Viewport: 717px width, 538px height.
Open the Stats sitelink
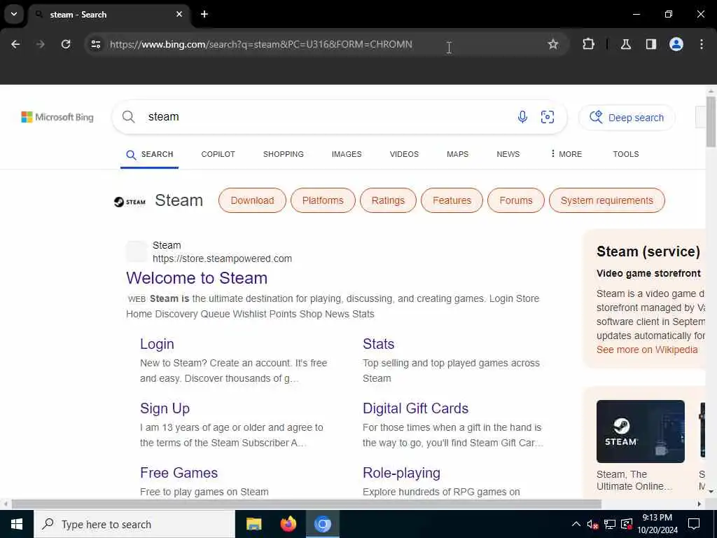click(x=379, y=344)
